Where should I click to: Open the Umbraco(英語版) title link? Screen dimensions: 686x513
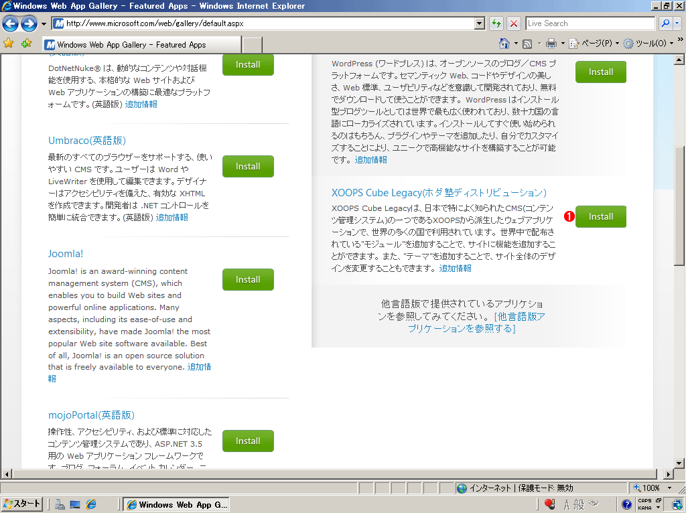[x=87, y=141]
